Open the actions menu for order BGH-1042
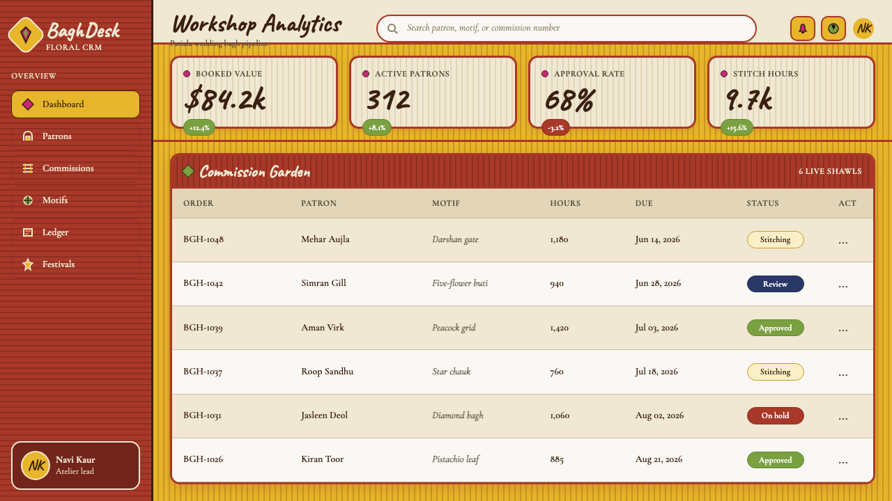The image size is (892, 501). 843,284
